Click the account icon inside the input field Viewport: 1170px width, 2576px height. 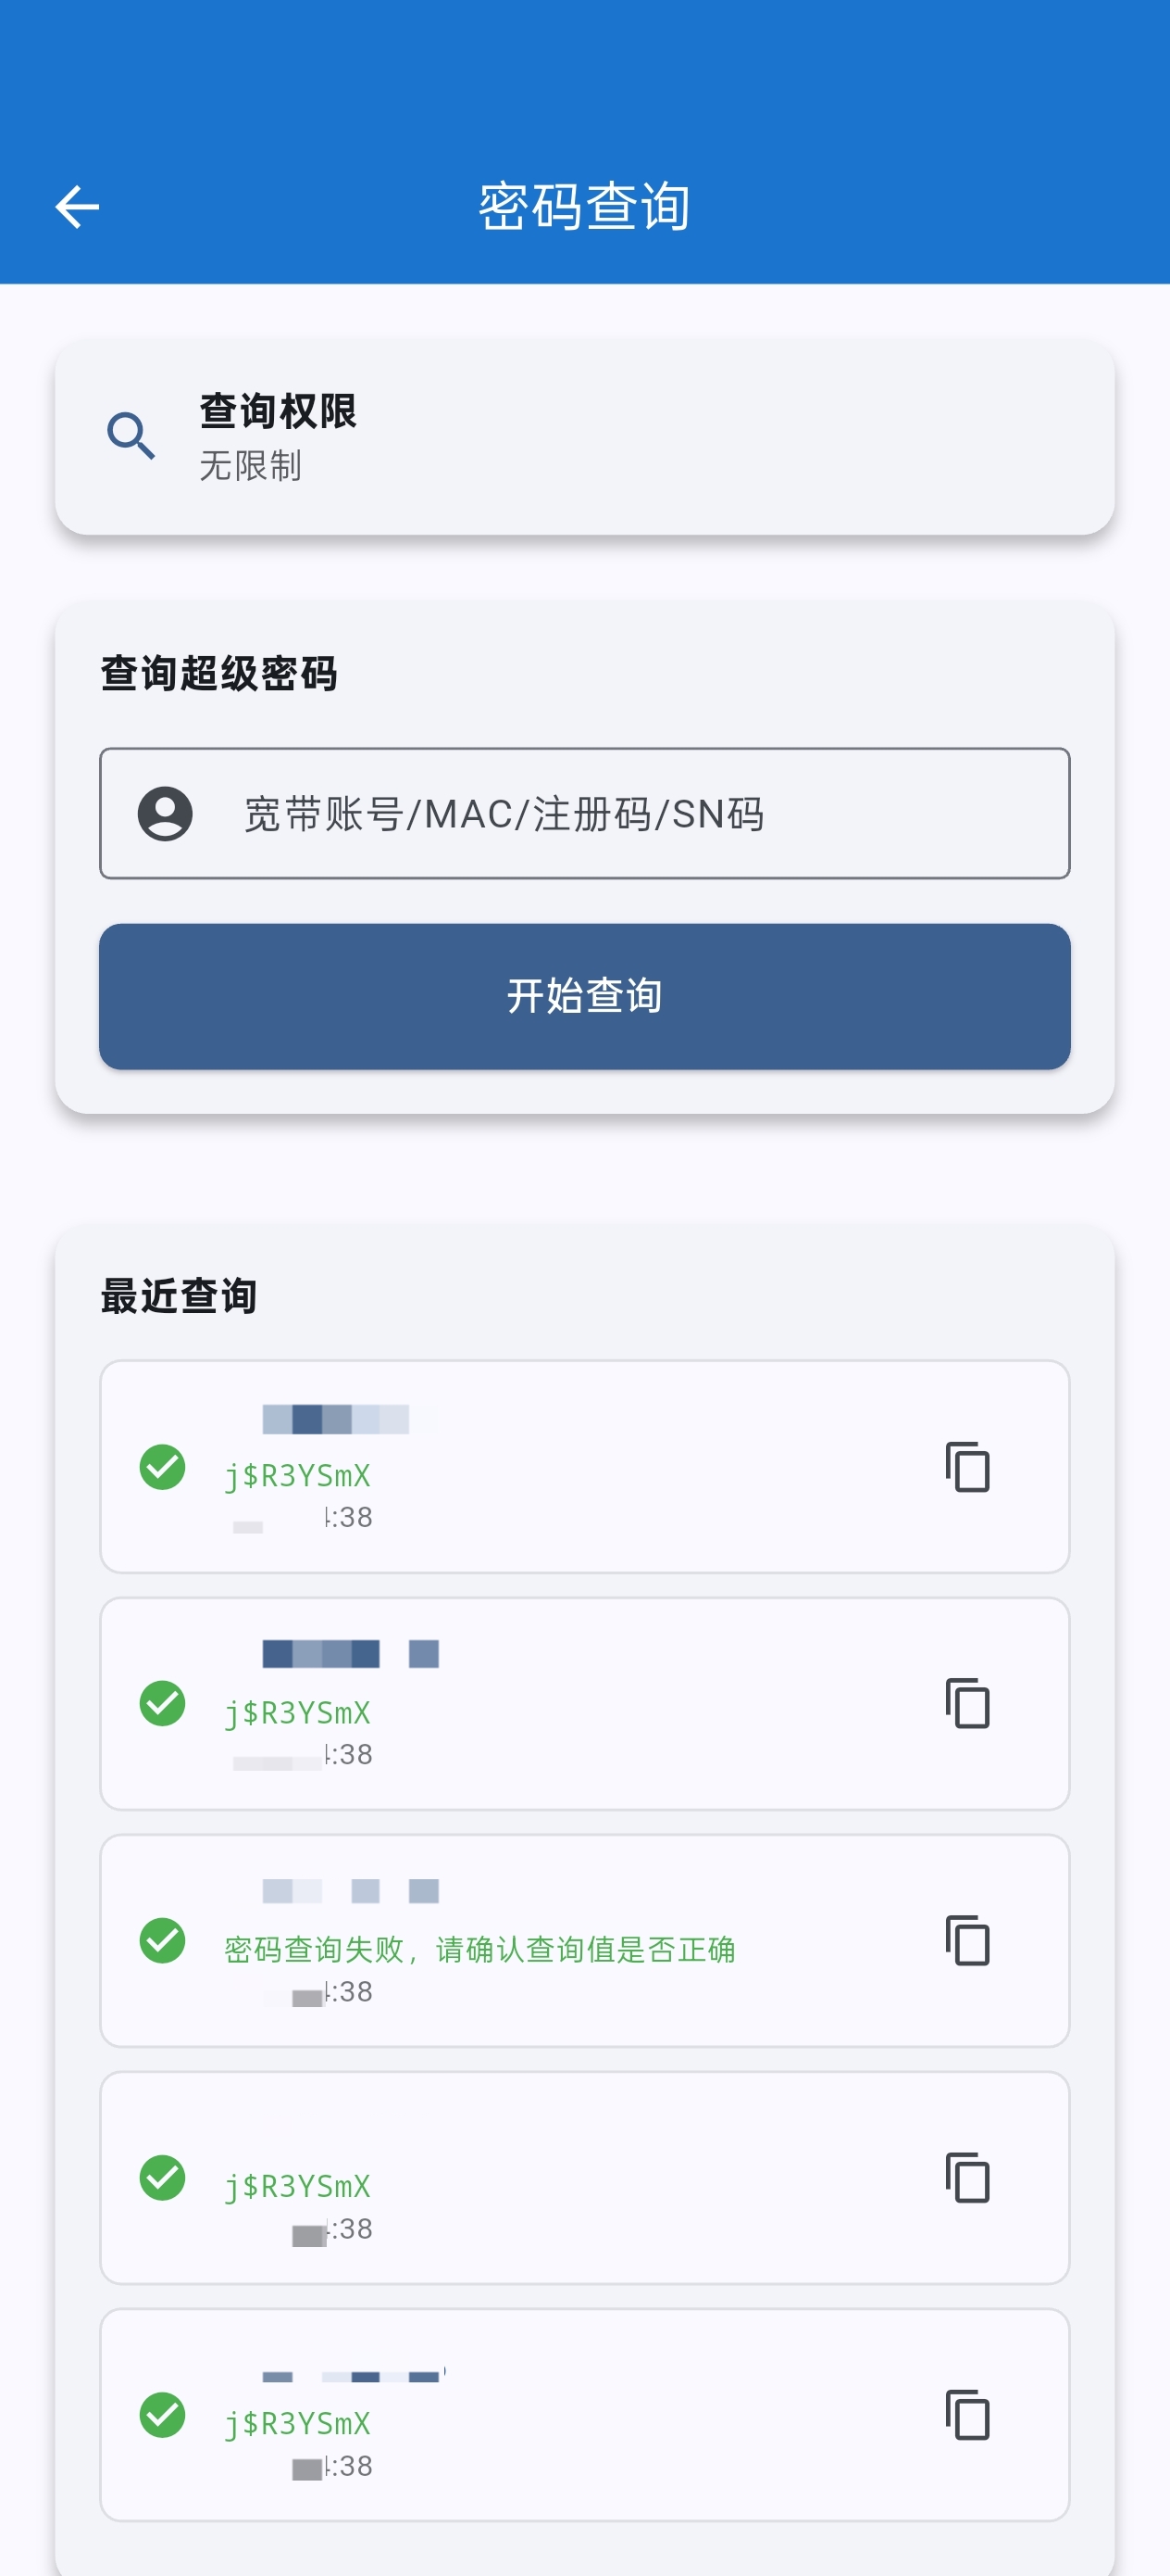pos(165,813)
